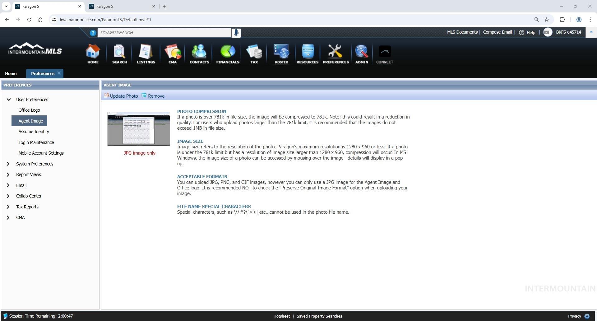The width and height of the screenshot is (597, 321).
Task: Click the Update Photo button
Action: pyautogui.click(x=121, y=96)
